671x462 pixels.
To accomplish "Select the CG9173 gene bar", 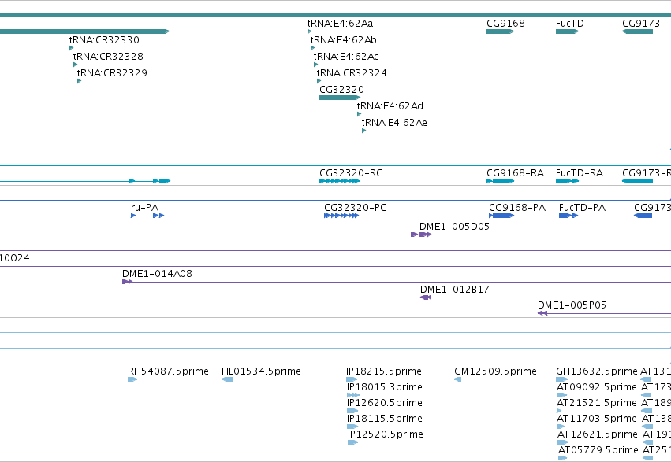I will pyautogui.click(x=637, y=31).
